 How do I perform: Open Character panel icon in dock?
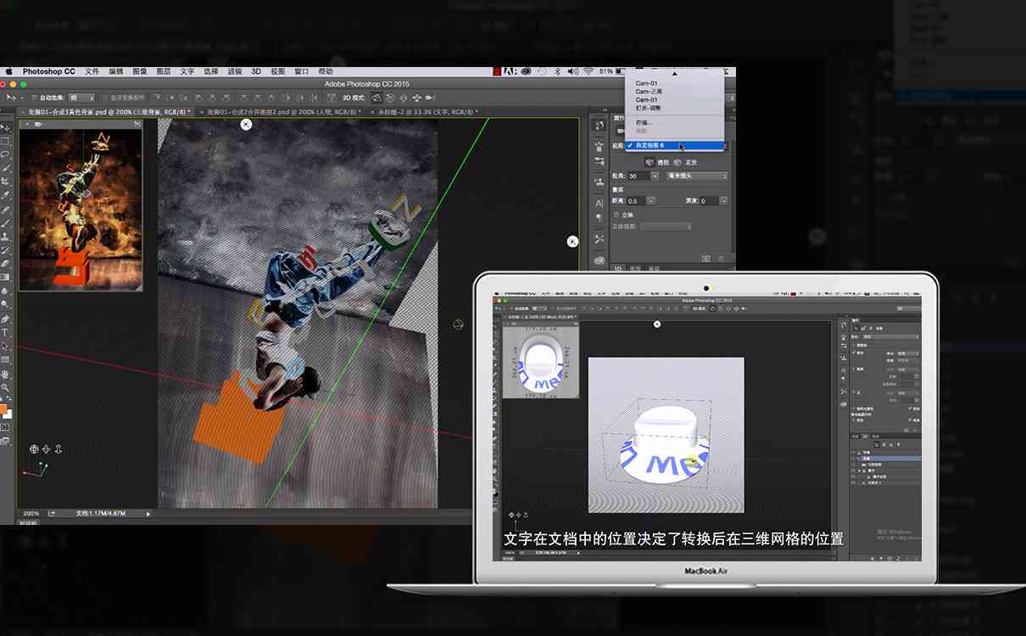tap(599, 204)
